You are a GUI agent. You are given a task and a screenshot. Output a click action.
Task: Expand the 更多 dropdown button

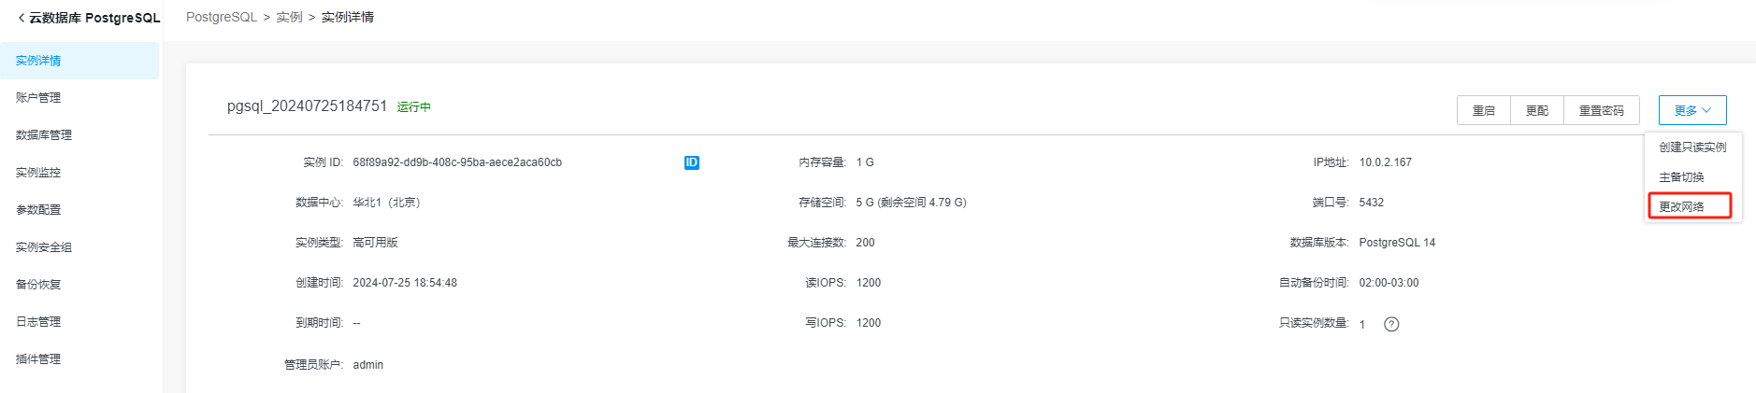tap(1692, 110)
